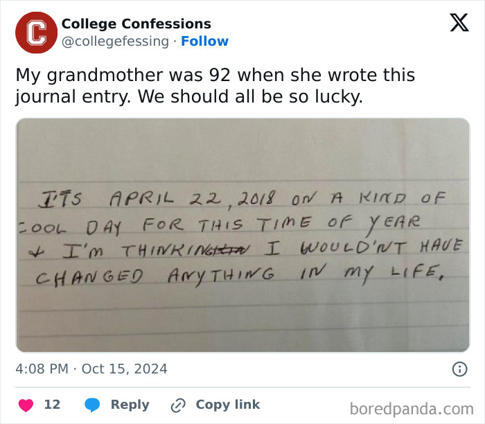Open the X logo in the corner

pyautogui.click(x=459, y=24)
